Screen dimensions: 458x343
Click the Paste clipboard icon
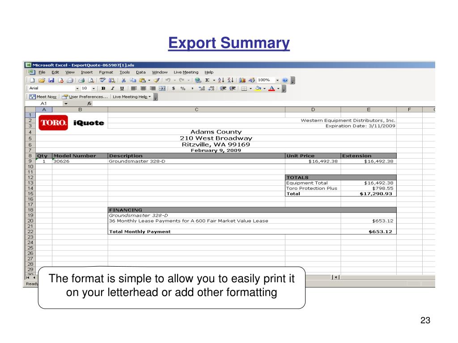[x=142, y=80]
